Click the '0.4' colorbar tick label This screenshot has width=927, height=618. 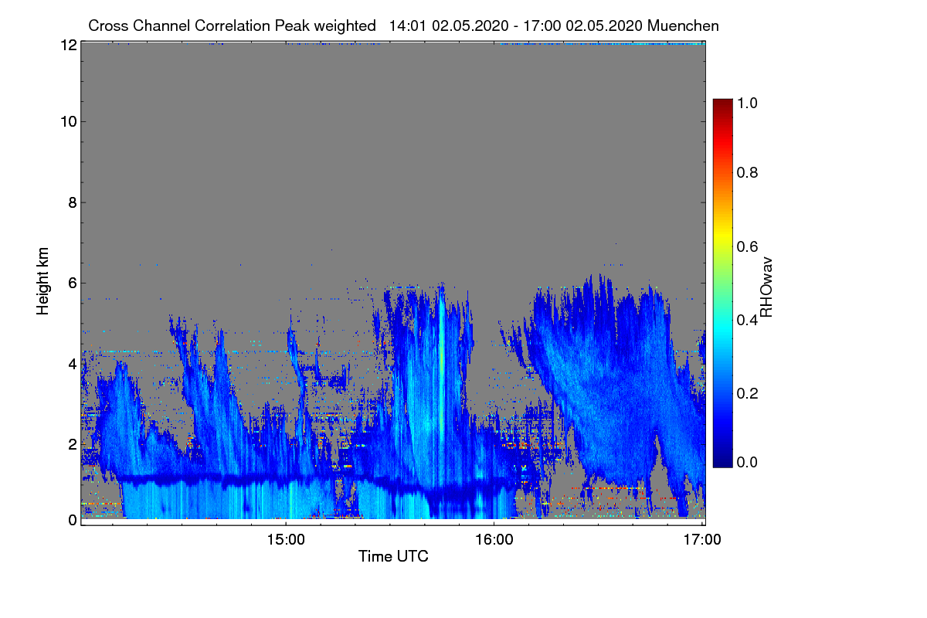point(749,319)
